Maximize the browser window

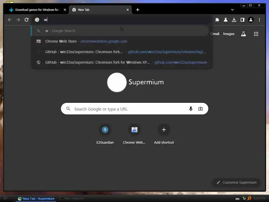click(250, 6)
